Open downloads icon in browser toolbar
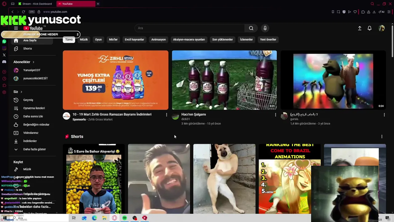 click(x=374, y=12)
